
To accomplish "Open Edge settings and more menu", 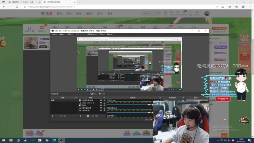I will click(250, 7).
